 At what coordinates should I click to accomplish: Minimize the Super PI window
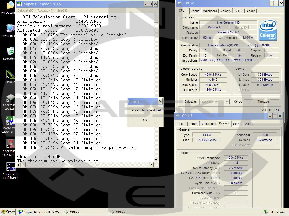point(146,4)
